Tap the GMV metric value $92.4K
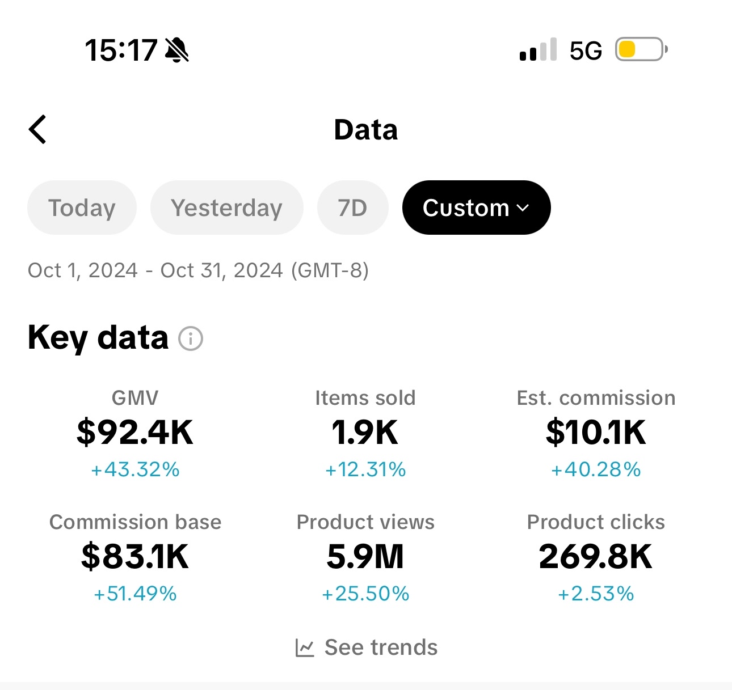 coord(136,434)
